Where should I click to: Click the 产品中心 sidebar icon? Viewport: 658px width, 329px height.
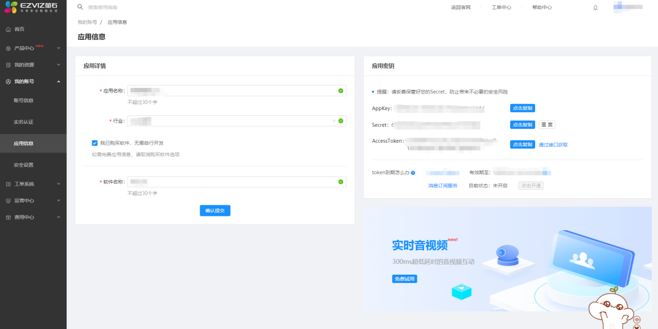point(8,49)
